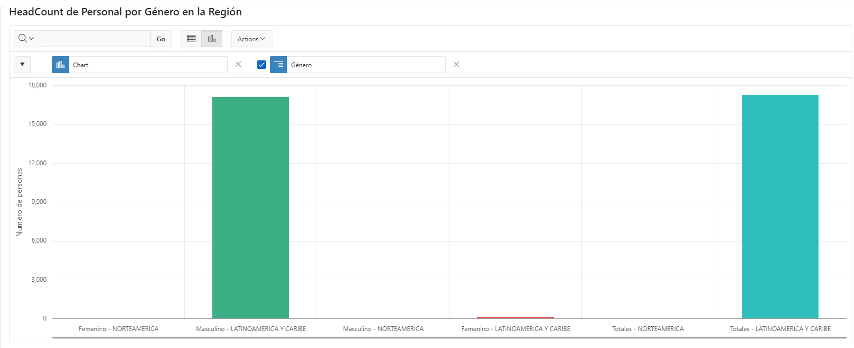Click the Numero de personas axis title
The height and width of the screenshot is (348, 854).
pyautogui.click(x=20, y=202)
